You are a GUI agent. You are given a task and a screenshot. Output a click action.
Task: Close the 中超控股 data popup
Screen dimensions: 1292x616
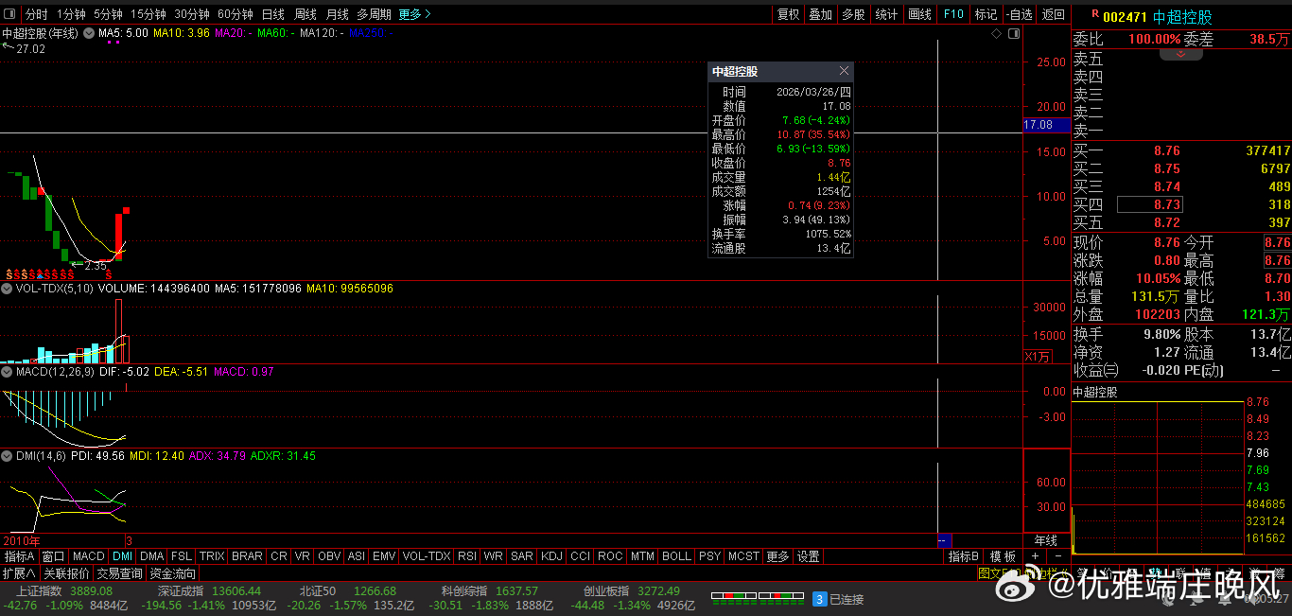tap(845, 71)
